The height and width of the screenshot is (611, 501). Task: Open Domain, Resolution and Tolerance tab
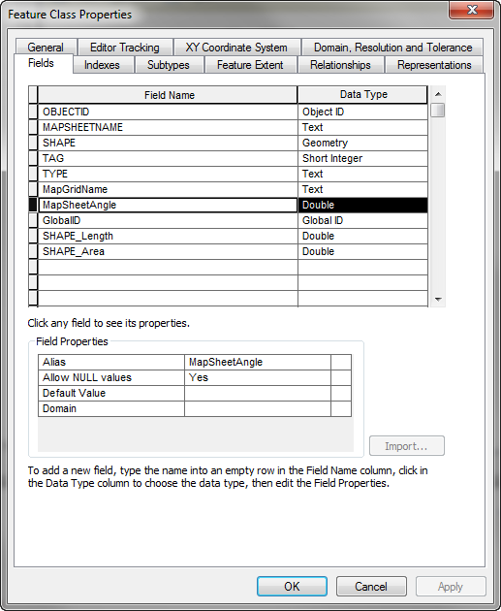392,48
